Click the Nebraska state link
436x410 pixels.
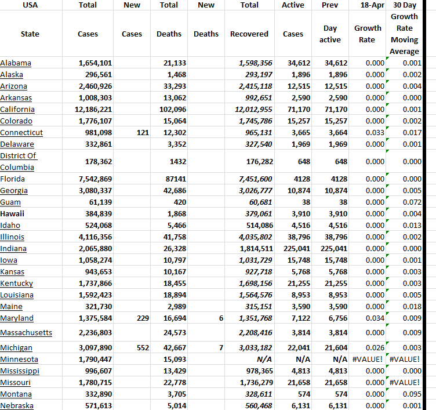(x=17, y=406)
